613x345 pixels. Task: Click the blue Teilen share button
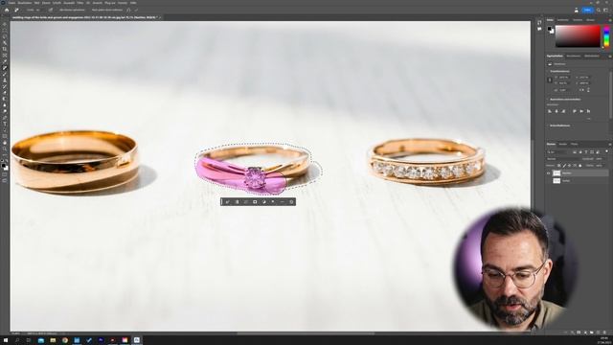click(587, 11)
